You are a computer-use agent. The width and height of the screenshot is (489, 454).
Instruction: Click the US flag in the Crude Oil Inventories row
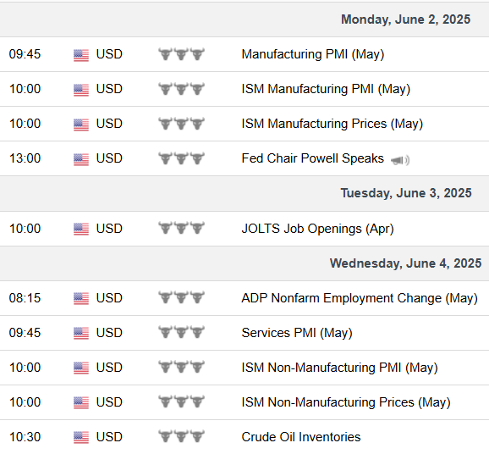point(81,437)
